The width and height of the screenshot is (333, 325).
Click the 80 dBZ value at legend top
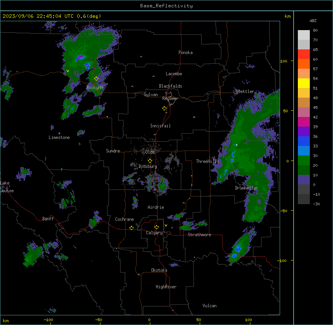(315, 30)
